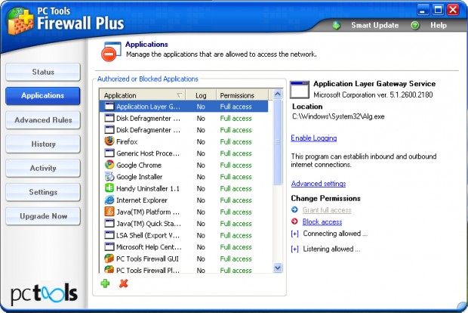
Task: Open the Status tab
Action: [x=43, y=72]
